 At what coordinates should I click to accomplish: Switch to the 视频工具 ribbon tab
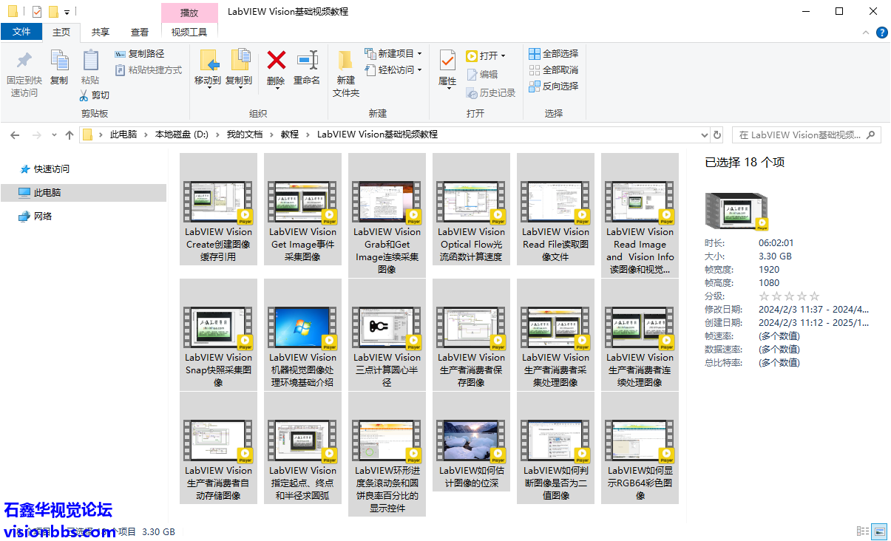[189, 32]
